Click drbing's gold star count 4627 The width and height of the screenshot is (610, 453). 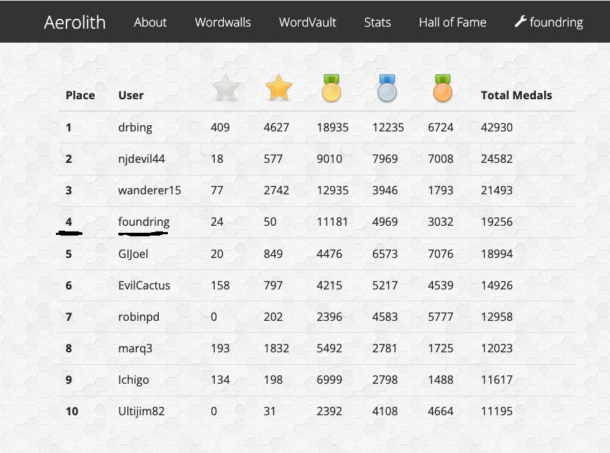pos(276,127)
